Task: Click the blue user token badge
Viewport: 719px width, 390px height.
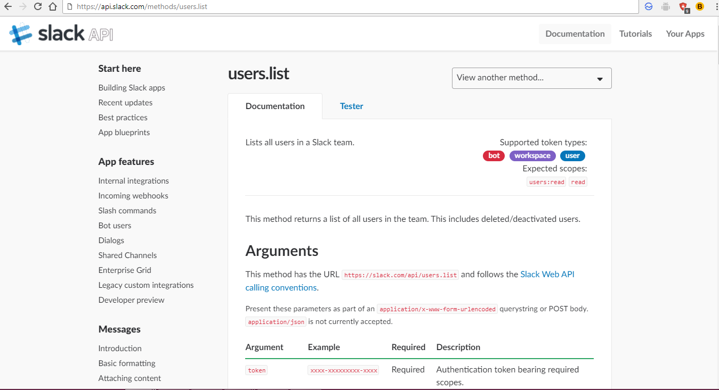Action: pos(572,156)
